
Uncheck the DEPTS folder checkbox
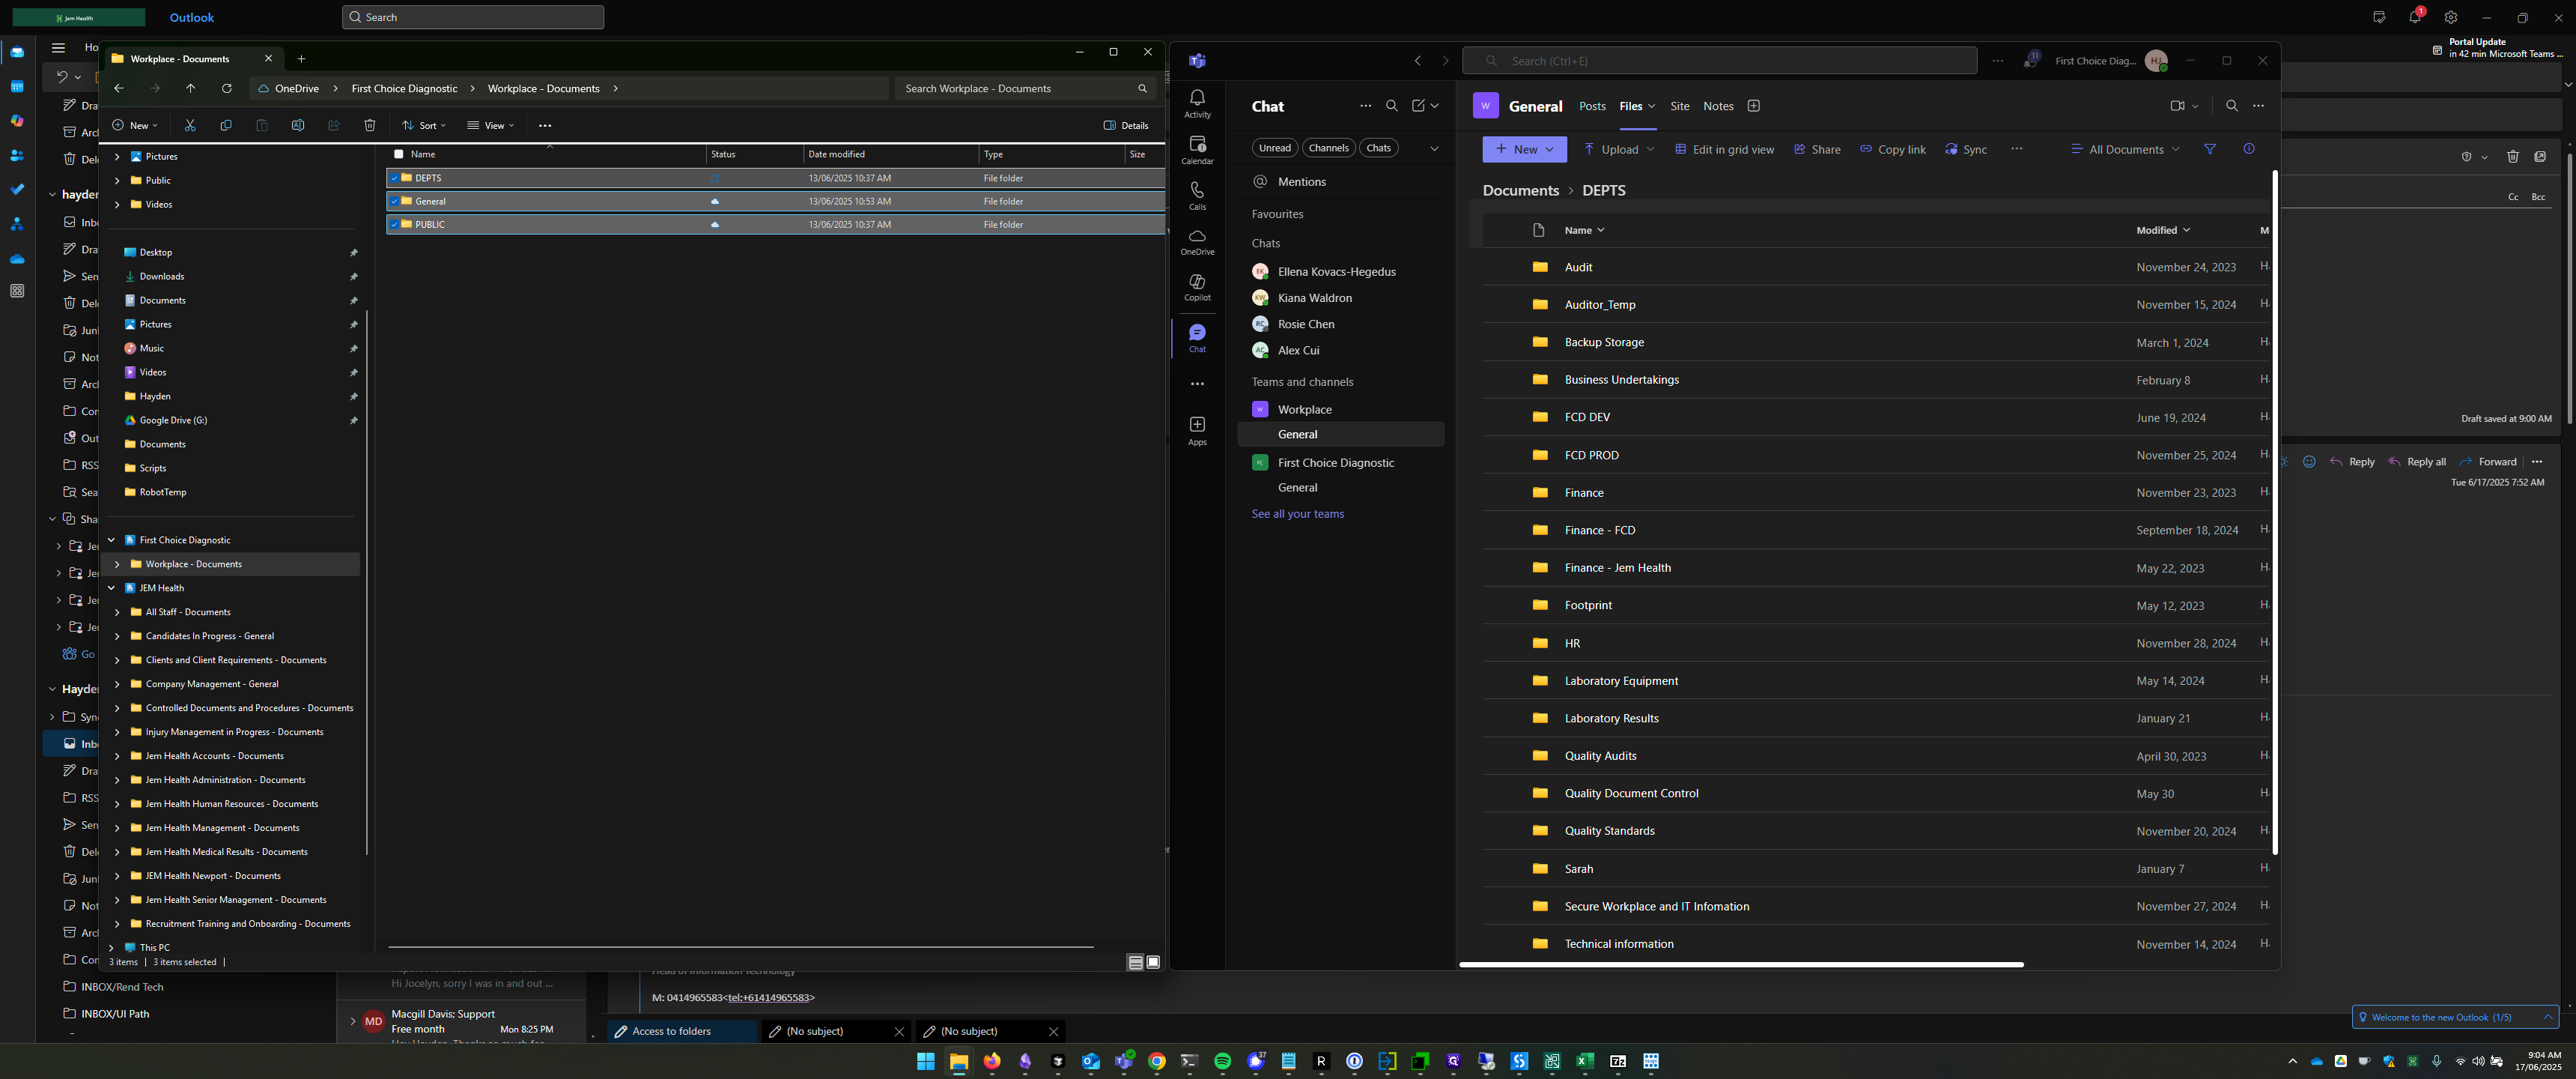coord(394,178)
